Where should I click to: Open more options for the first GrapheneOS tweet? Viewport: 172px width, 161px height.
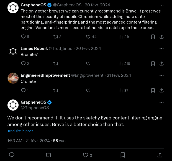click(161, 5)
